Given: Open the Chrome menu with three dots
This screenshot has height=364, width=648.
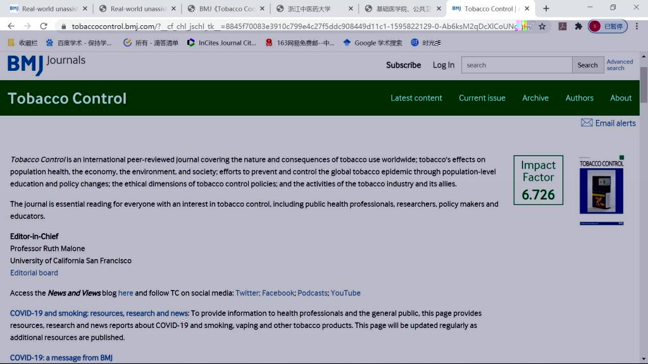Looking at the screenshot, I should coord(637,27).
